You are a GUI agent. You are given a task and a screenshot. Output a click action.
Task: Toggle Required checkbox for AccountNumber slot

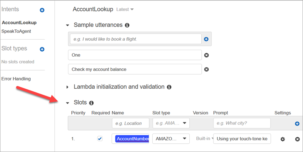click(x=100, y=139)
